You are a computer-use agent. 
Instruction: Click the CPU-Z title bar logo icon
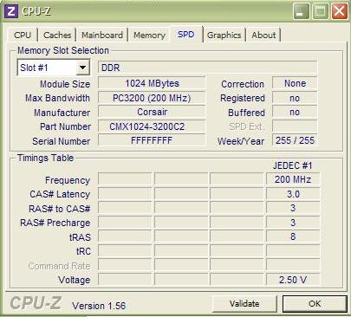11,11
